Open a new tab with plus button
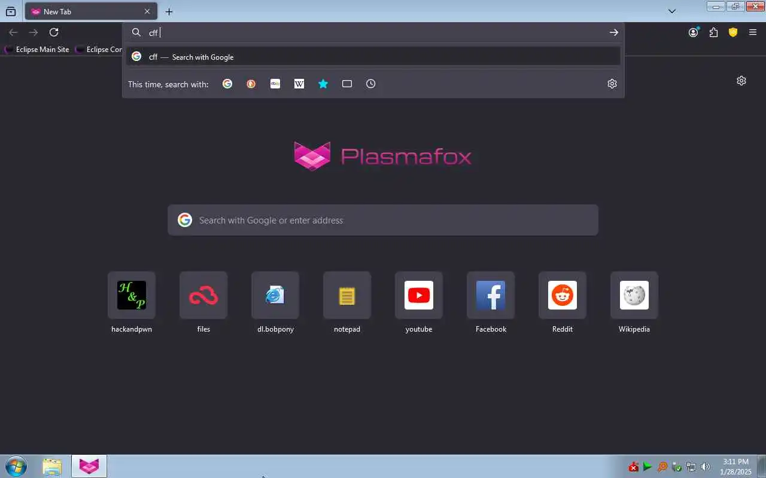The width and height of the screenshot is (766, 478). coord(169,11)
